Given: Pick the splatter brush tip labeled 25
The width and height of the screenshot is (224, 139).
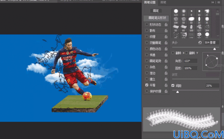Looking at the screenshot, I should point(207,12).
